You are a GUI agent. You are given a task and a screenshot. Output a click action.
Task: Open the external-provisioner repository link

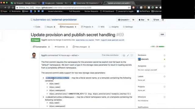coord(64,20)
